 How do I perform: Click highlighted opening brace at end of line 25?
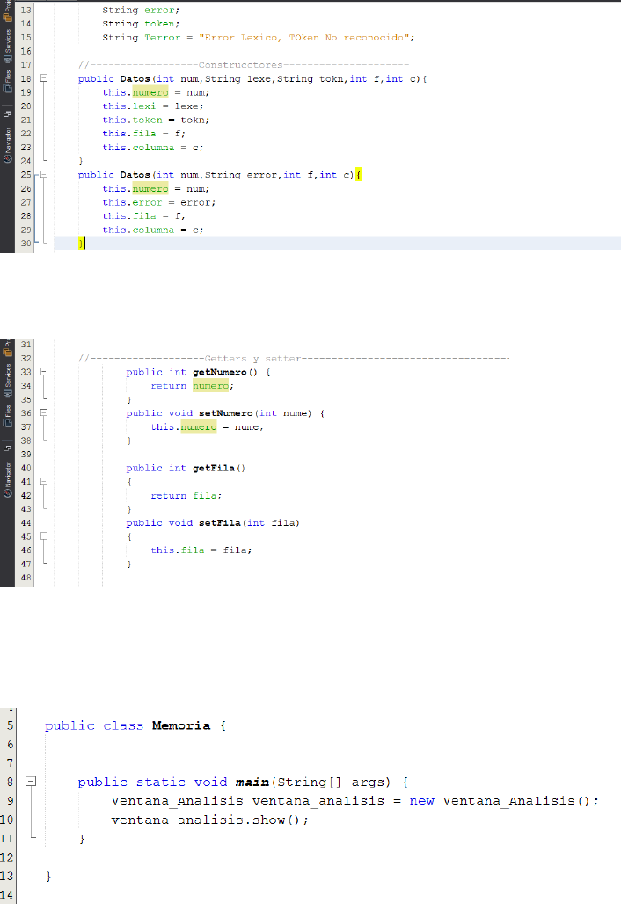pyautogui.click(x=359, y=175)
